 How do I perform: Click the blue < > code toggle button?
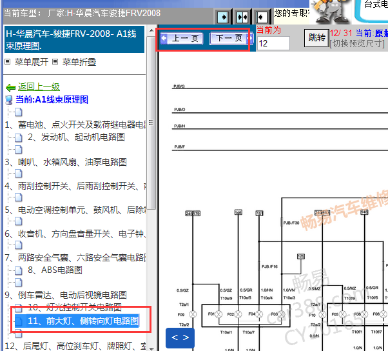180,337
